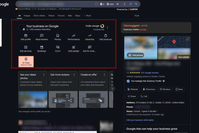Show next suggestion cards with arrow

tap(112, 89)
